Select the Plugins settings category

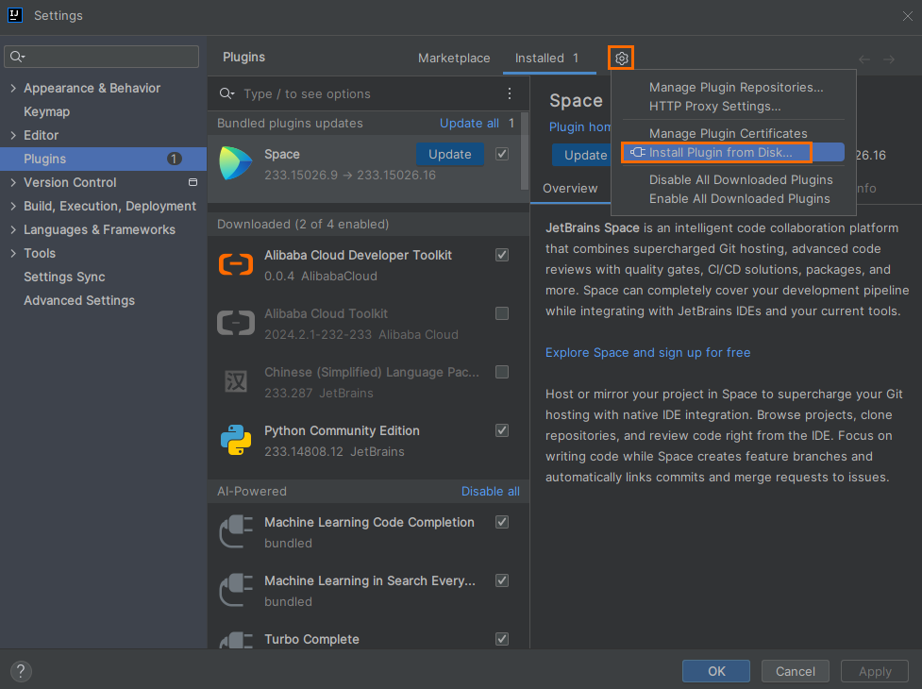point(104,159)
